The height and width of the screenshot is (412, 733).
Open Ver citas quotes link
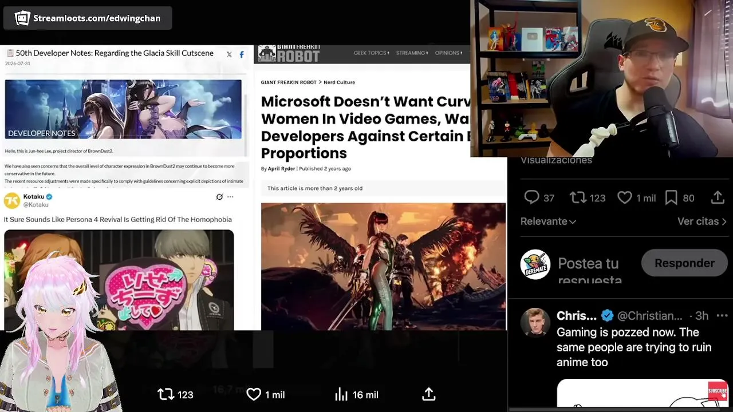pyautogui.click(x=702, y=221)
